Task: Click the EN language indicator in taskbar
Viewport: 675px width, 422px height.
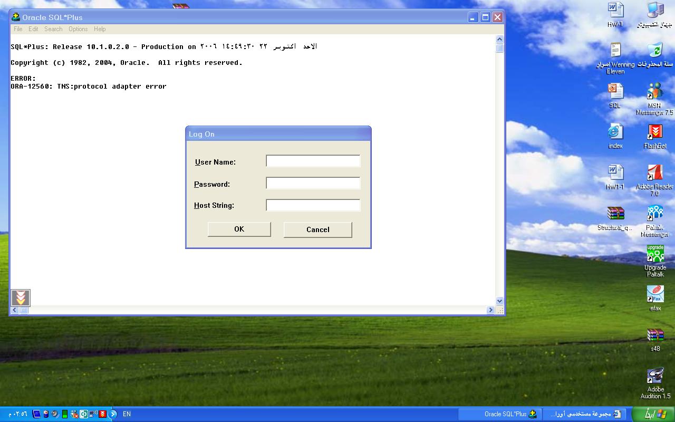Action: 127,414
